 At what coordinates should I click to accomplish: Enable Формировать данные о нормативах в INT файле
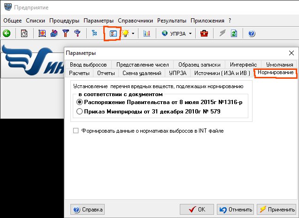pos(76,131)
